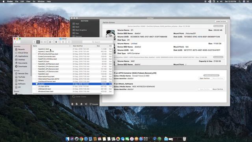This screenshot has width=252, height=142.
Task: Open Finder from the Dock
Action: coord(67,139)
